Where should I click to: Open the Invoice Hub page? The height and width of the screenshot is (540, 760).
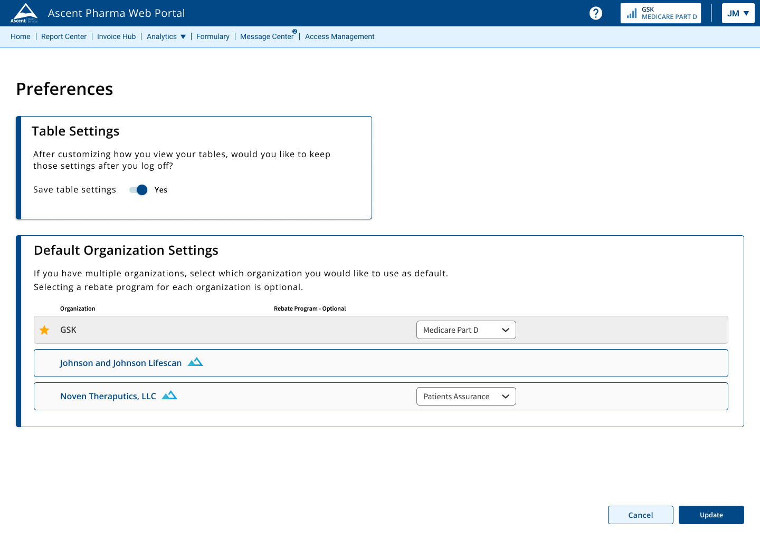click(116, 36)
